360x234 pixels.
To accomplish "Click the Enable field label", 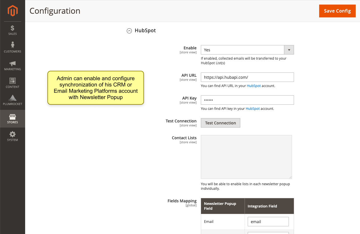I will [x=190, y=48].
